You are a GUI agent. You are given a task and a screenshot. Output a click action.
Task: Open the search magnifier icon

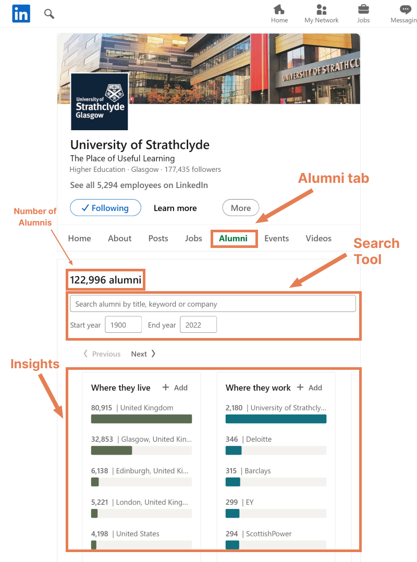(x=49, y=14)
